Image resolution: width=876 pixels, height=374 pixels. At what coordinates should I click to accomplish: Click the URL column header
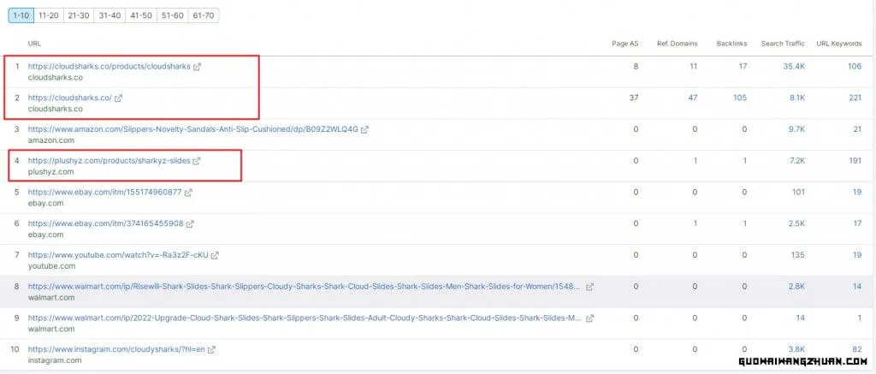point(34,44)
